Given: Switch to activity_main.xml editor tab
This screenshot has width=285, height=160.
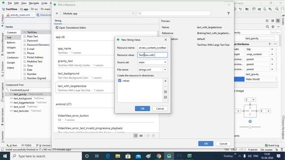Looking at the screenshot, I should point(20,15).
